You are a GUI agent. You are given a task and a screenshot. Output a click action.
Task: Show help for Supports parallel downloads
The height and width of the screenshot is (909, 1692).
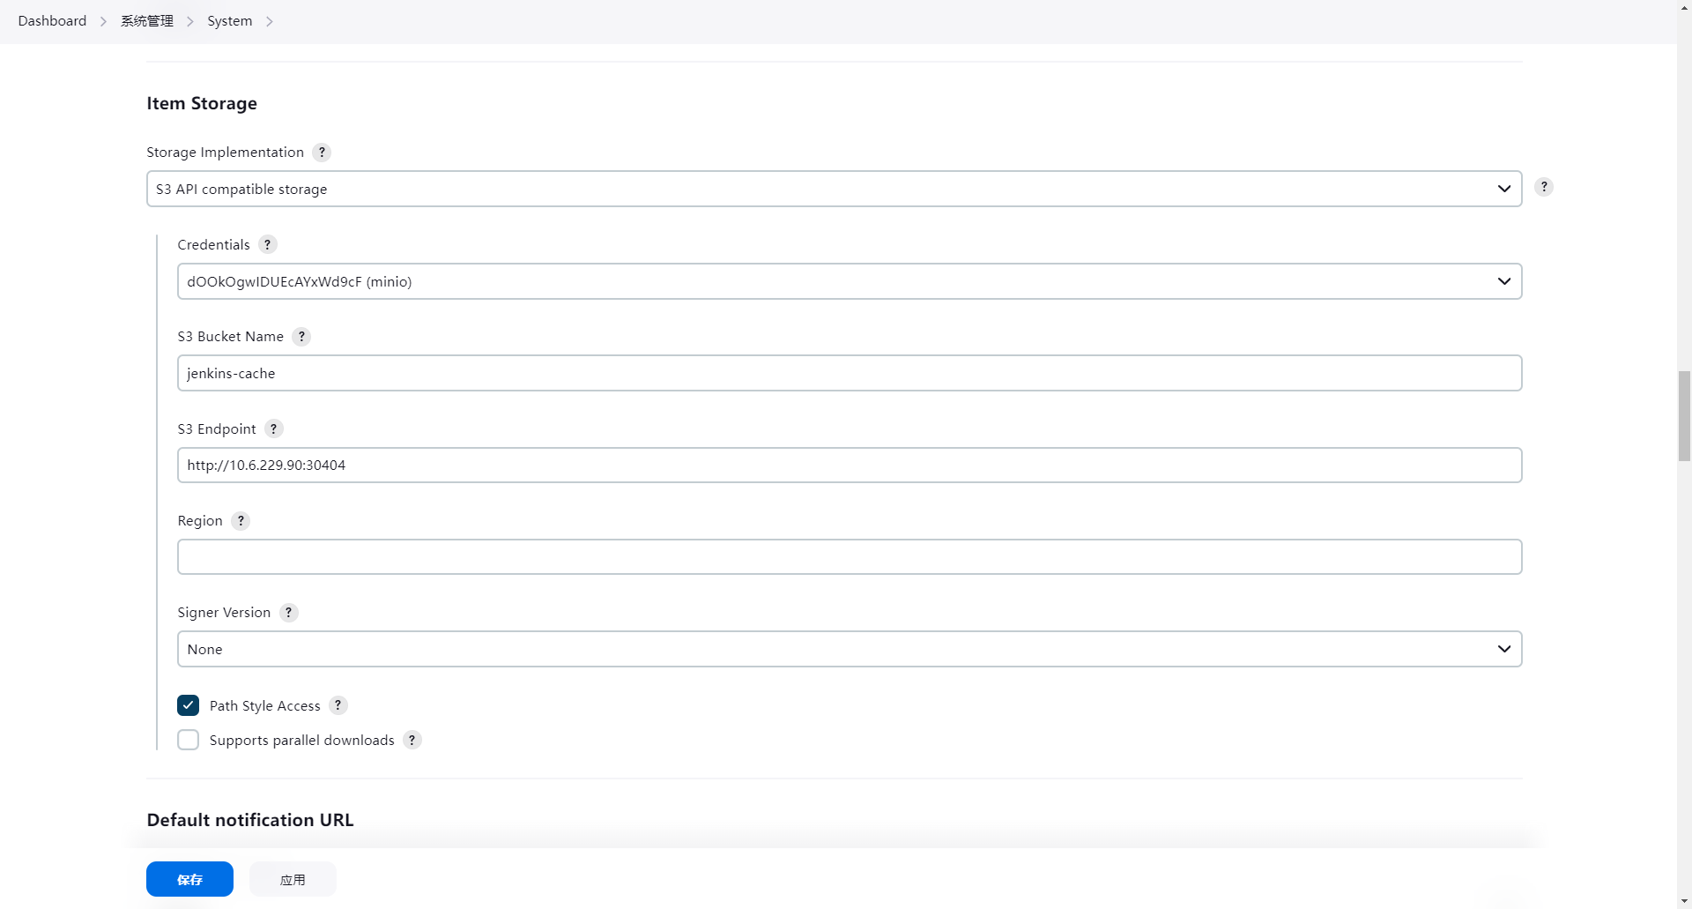pos(412,740)
